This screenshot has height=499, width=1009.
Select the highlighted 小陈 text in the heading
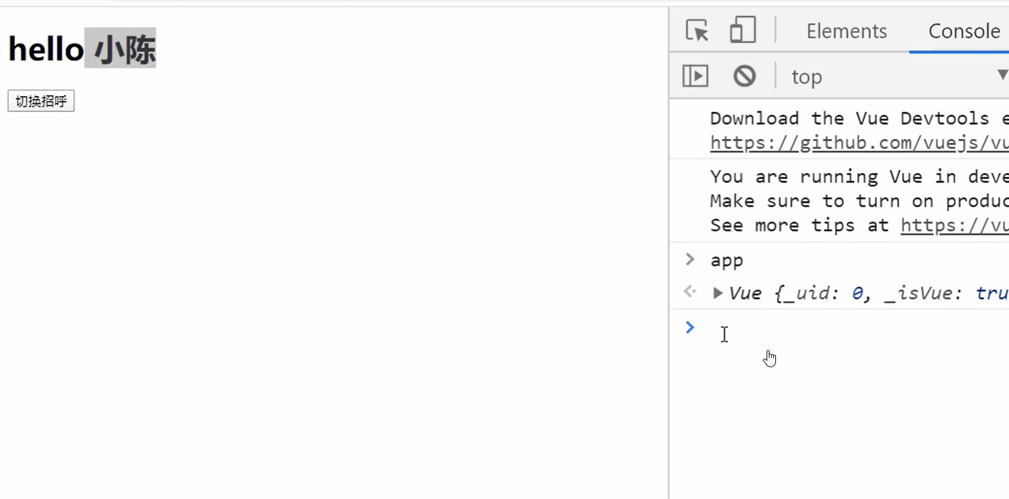(121, 49)
